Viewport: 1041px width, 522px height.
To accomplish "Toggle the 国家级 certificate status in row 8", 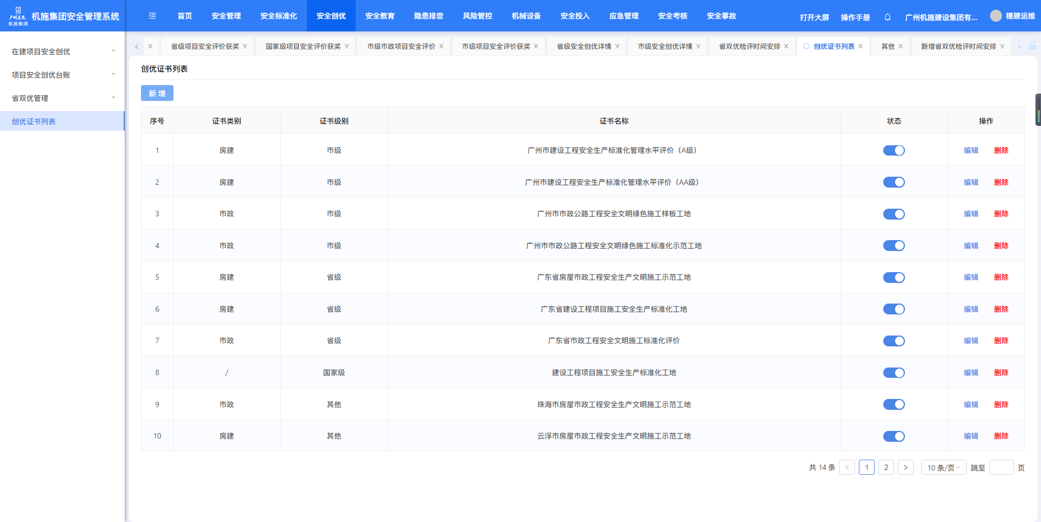I will click(x=894, y=373).
